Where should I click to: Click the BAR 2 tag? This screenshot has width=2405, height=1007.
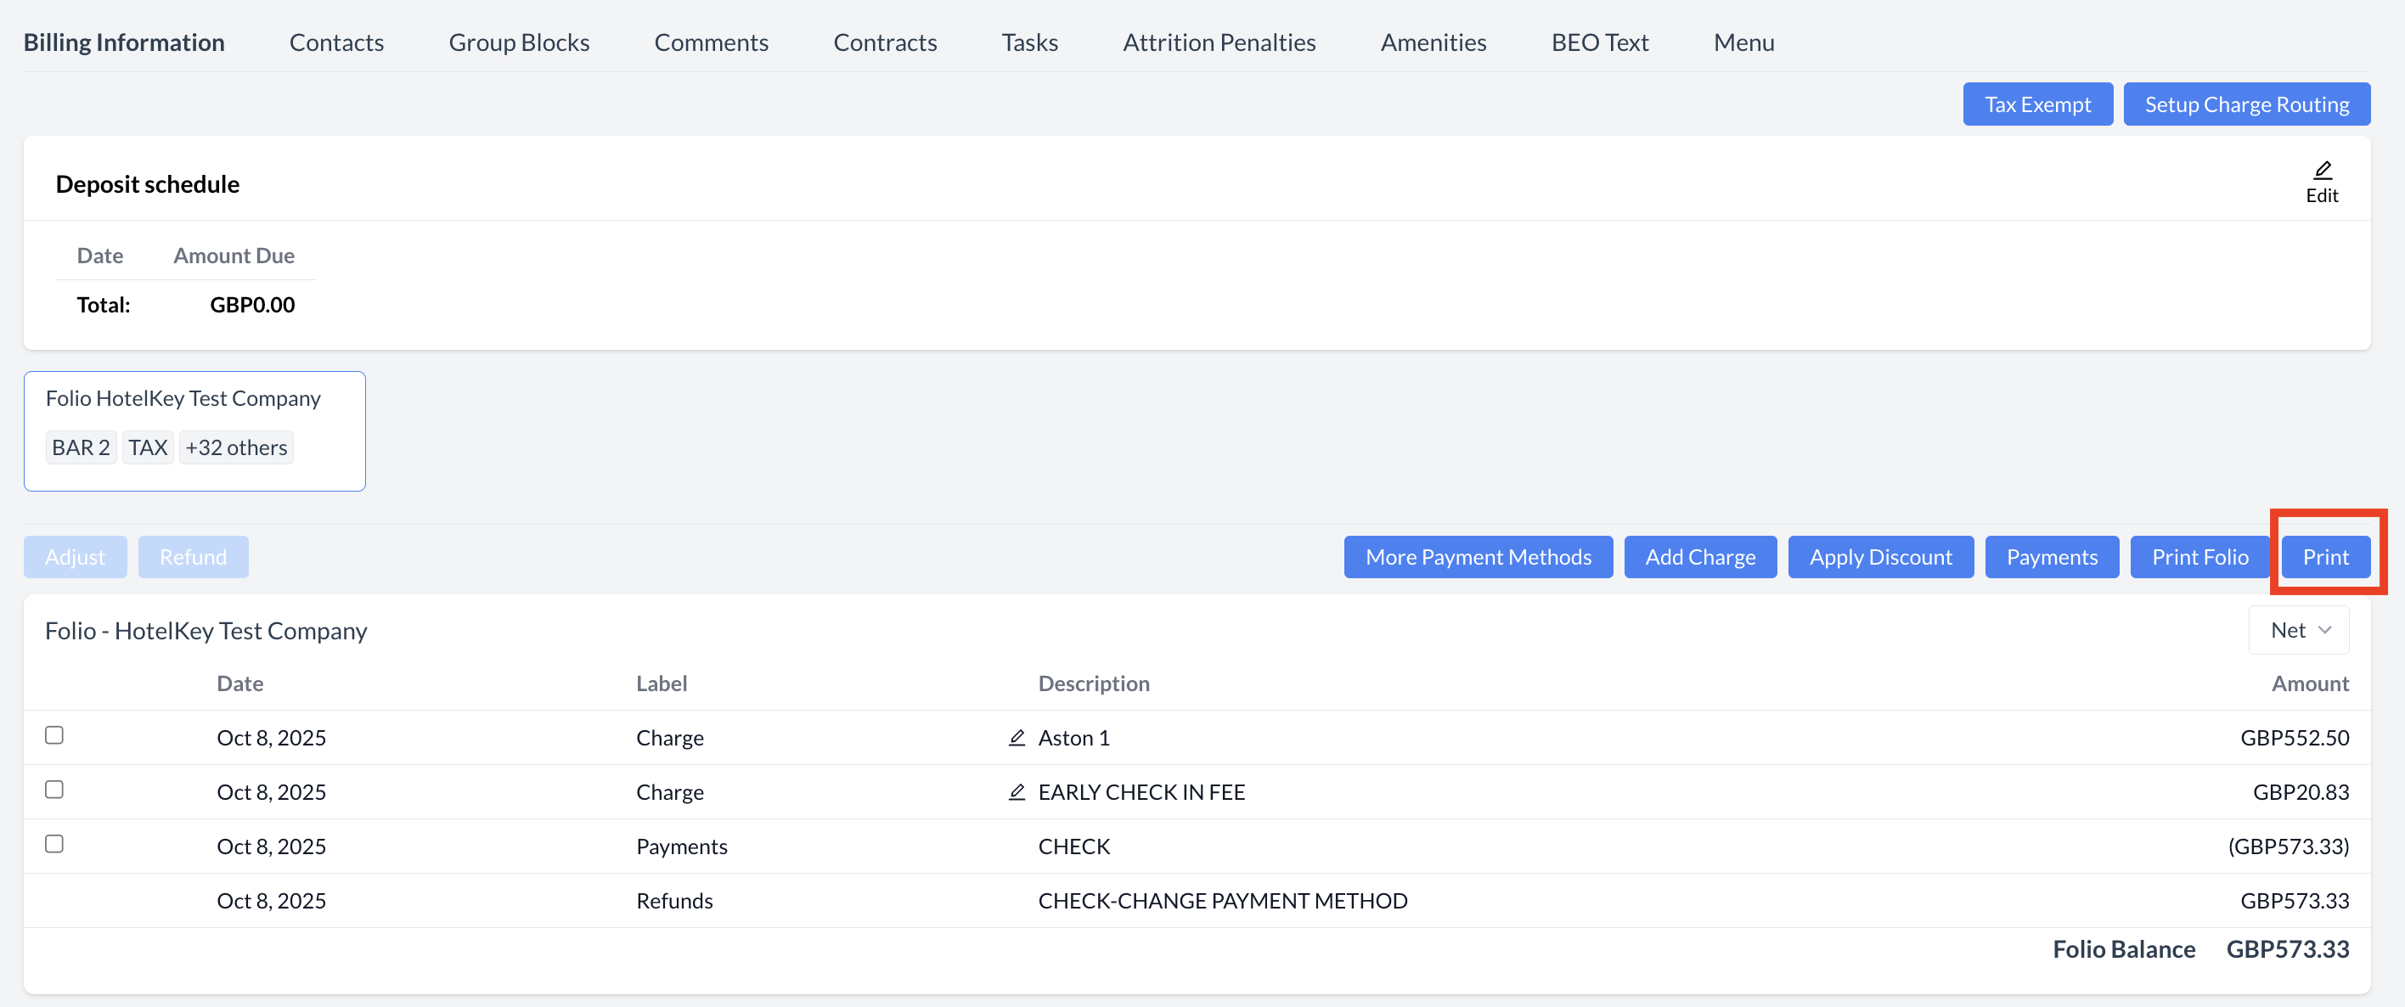pos(82,448)
